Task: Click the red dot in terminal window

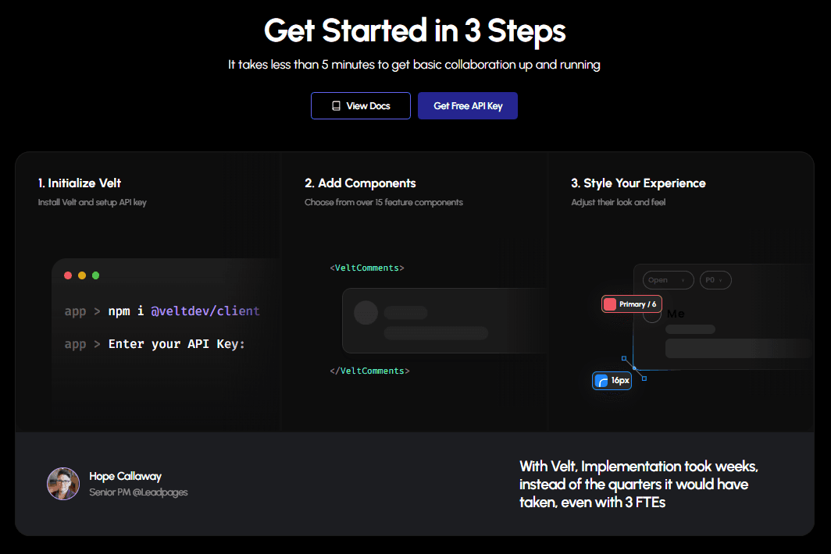Action: pos(68,275)
